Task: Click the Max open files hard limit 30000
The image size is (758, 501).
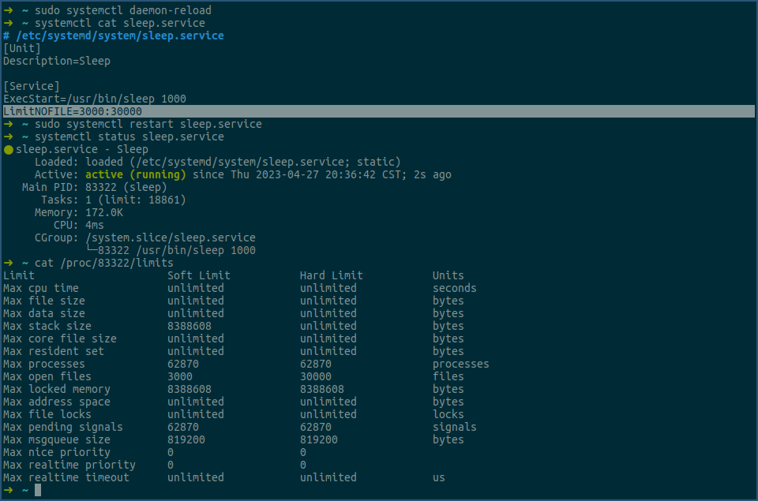Action: tap(316, 376)
